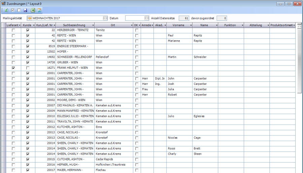This screenshot has height=173, width=303.
Task: Click the Zuordnungen window title icon
Action: 3,3
